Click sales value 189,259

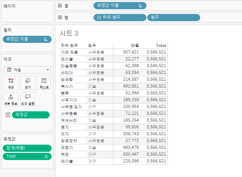[131, 99]
